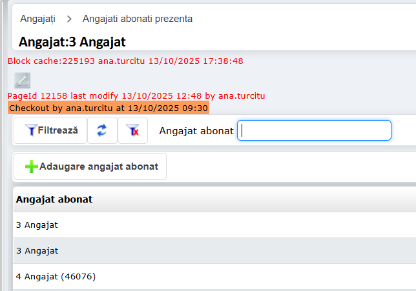Click the breadcrumb chevron separator

click(x=69, y=19)
